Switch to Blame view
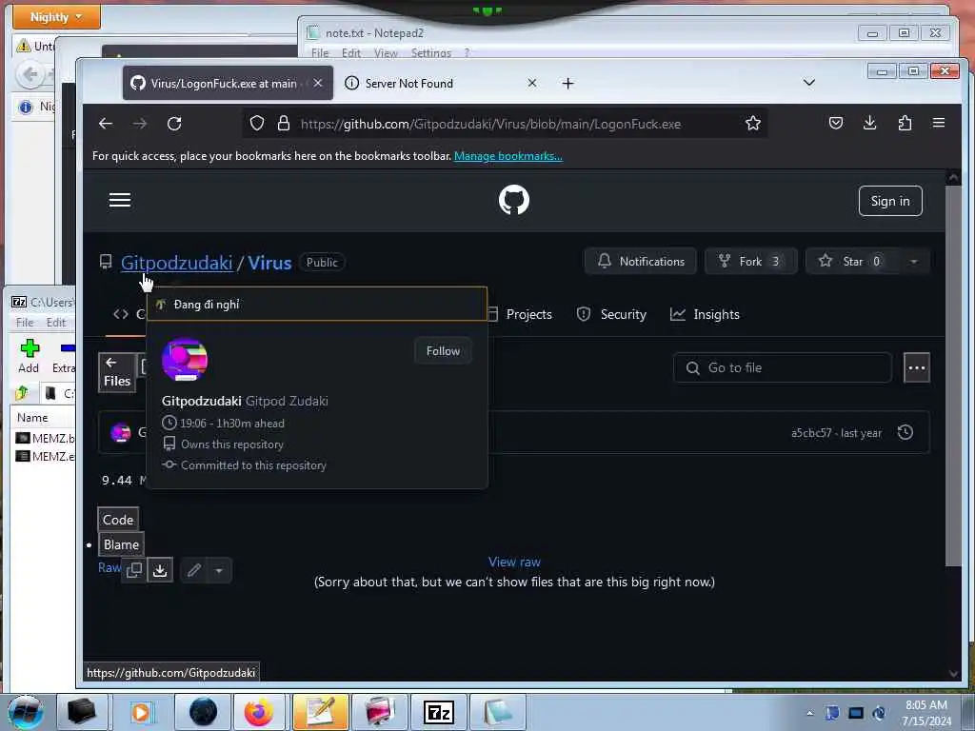The image size is (975, 731). tap(121, 544)
